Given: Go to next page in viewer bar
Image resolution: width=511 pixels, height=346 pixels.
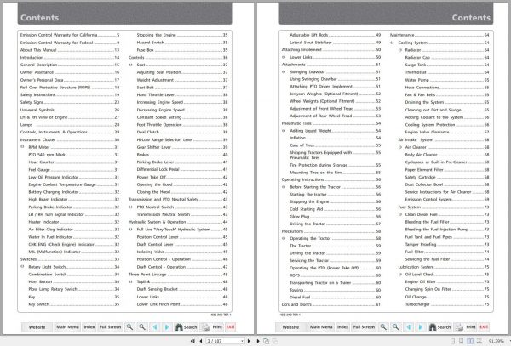Looking at the screenshot, I should coord(249,341).
